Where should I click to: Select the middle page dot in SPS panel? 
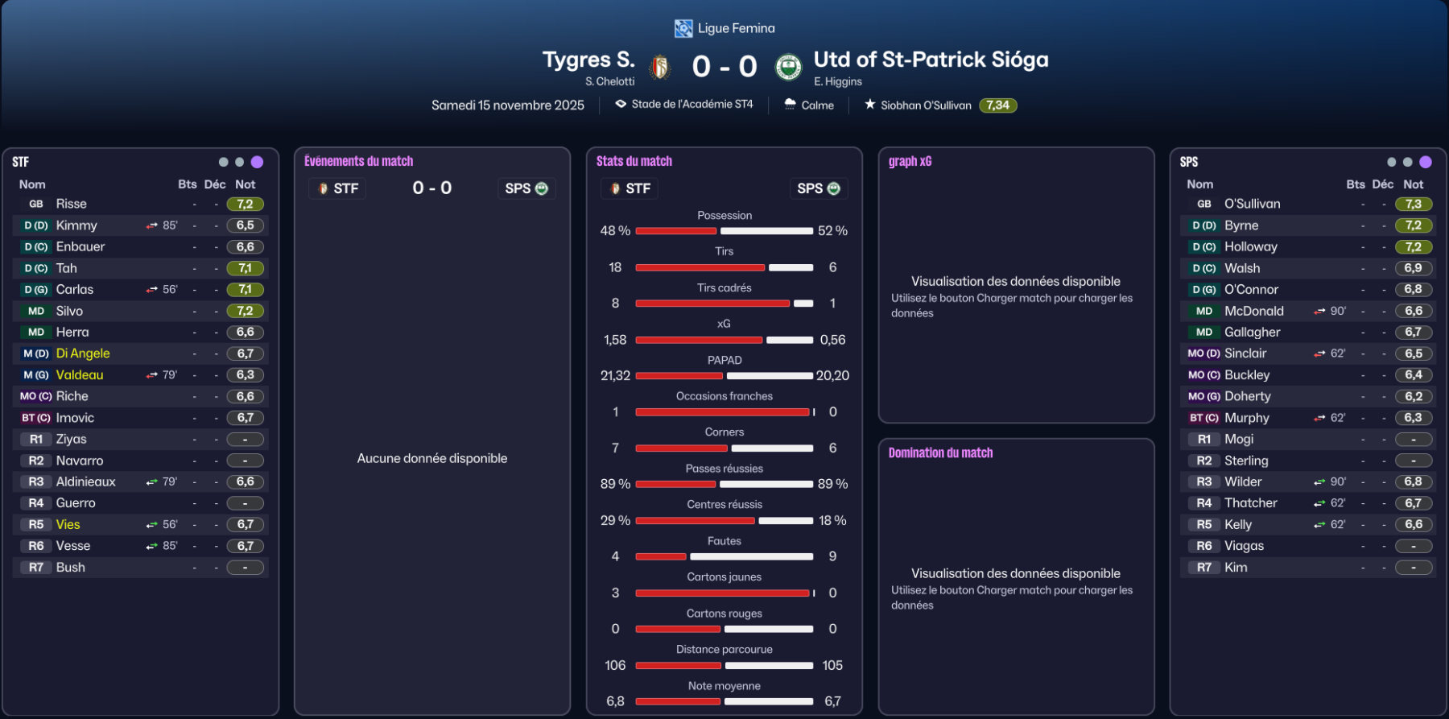coord(1407,162)
